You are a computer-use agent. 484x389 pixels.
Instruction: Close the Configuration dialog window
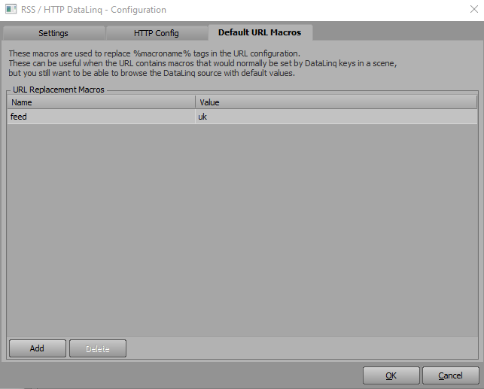pos(473,9)
